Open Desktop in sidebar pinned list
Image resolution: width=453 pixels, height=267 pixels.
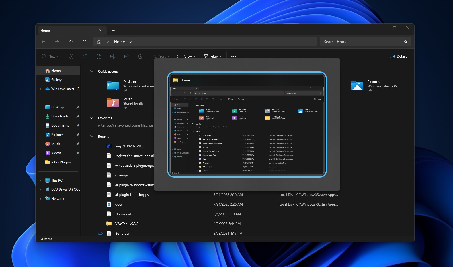[58, 107]
